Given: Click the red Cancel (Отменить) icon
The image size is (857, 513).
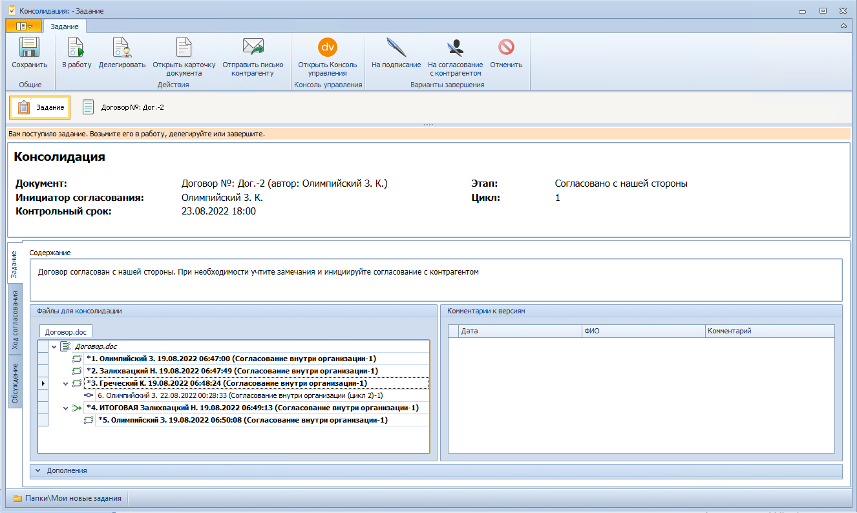Looking at the screenshot, I should click(x=505, y=49).
